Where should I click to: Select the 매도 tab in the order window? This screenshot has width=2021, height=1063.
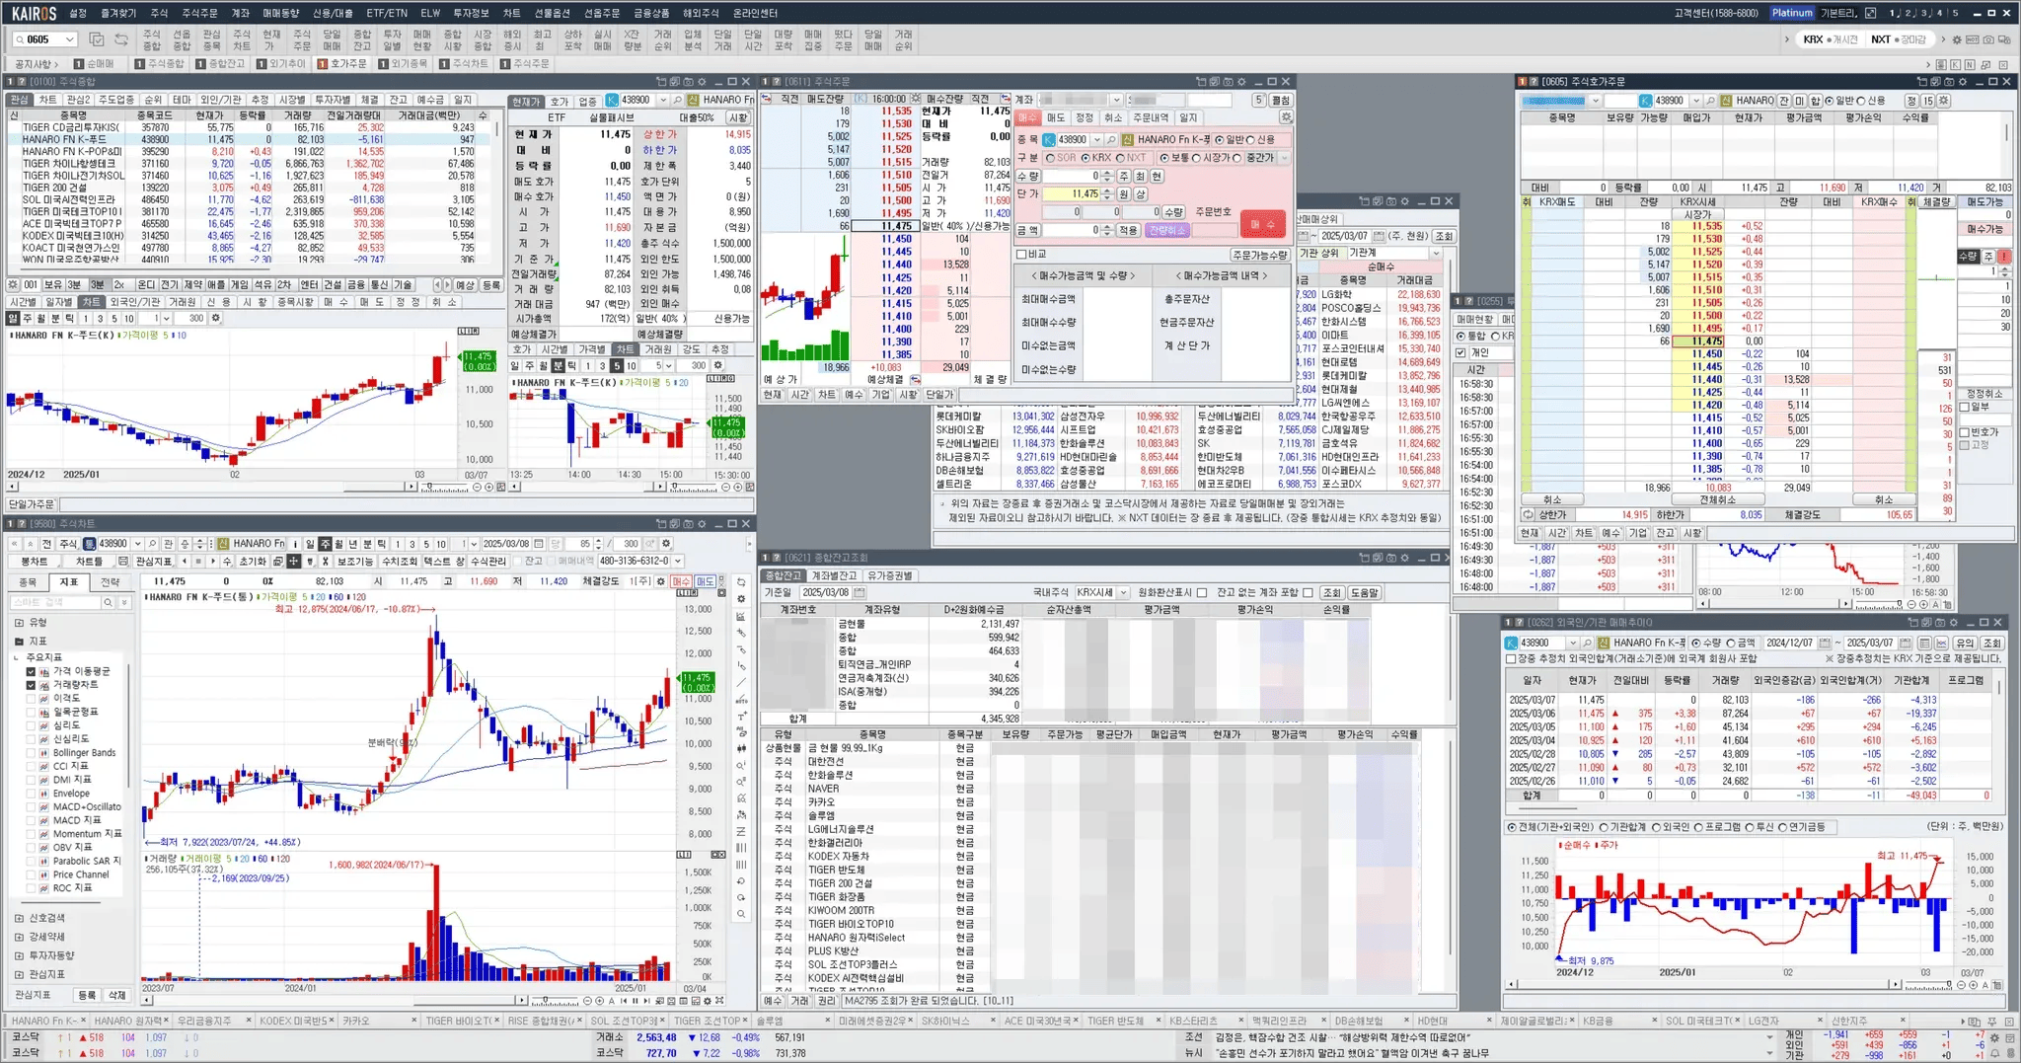click(x=1055, y=117)
